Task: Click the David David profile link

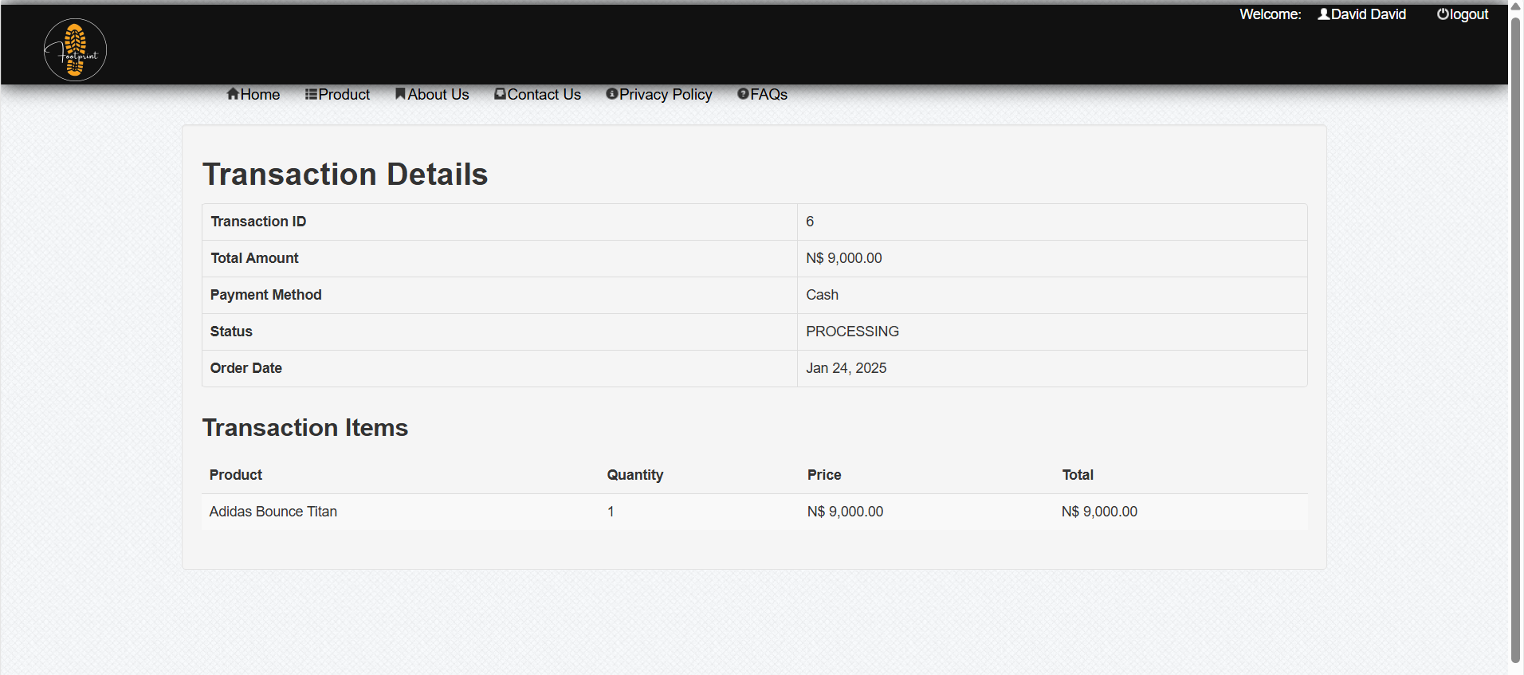Action: [x=1361, y=14]
